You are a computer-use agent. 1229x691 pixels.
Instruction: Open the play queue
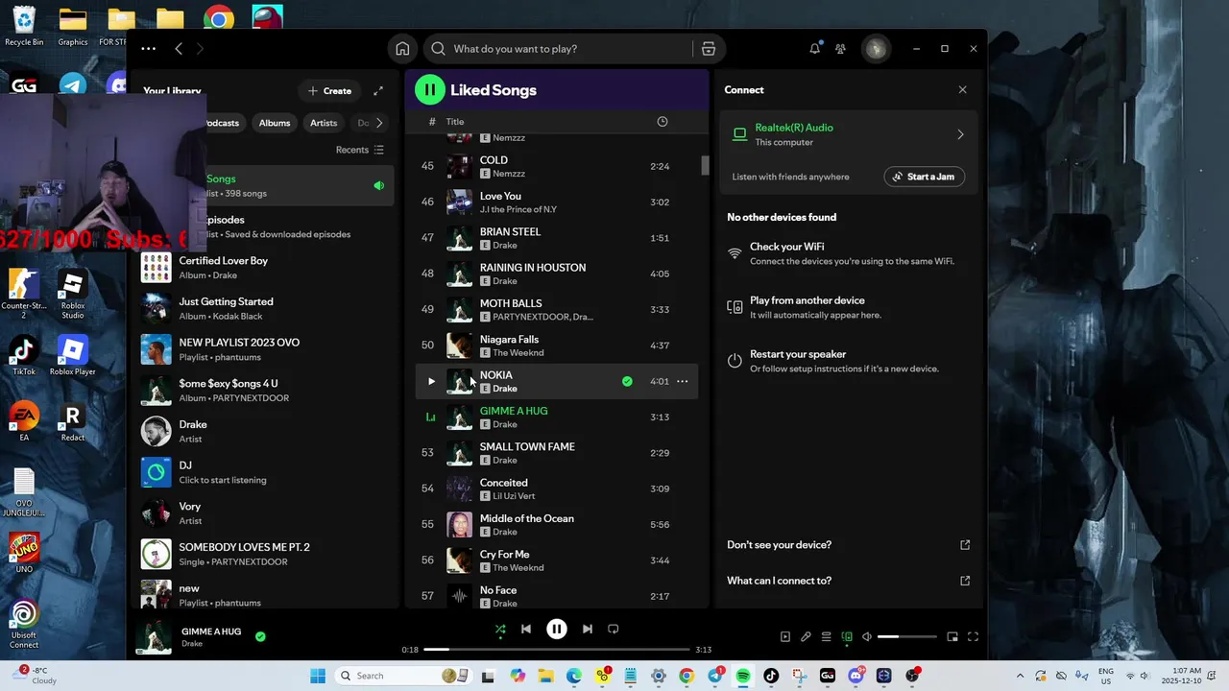coord(826,636)
